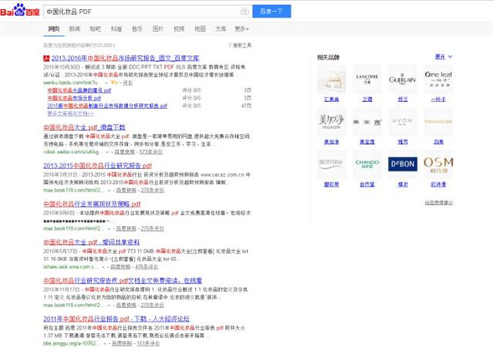Open the OSM brand logo

[x=438, y=164]
